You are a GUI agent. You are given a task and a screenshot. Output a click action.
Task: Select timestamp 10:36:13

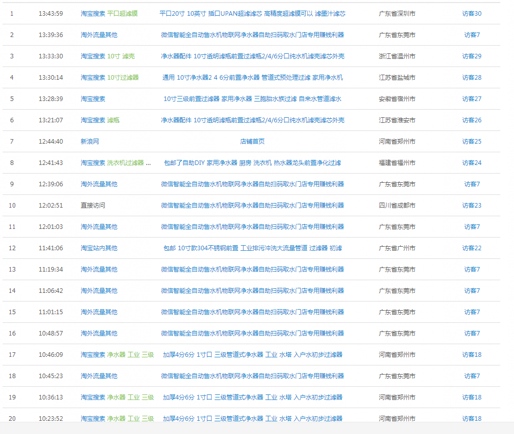click(x=51, y=396)
